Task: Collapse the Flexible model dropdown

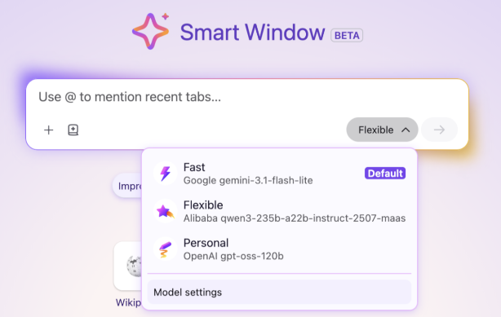Action: (382, 130)
